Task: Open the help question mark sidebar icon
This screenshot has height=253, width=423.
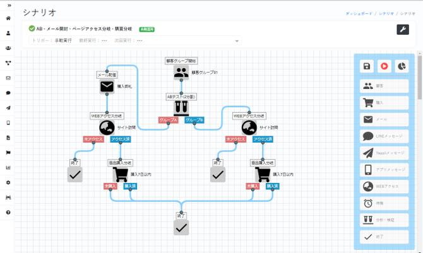Action: pos(8,212)
